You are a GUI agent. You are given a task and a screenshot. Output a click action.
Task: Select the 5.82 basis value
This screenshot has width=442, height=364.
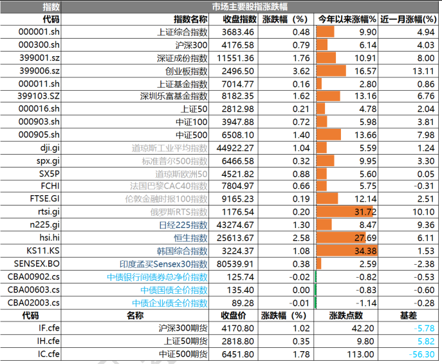[x=426, y=341]
